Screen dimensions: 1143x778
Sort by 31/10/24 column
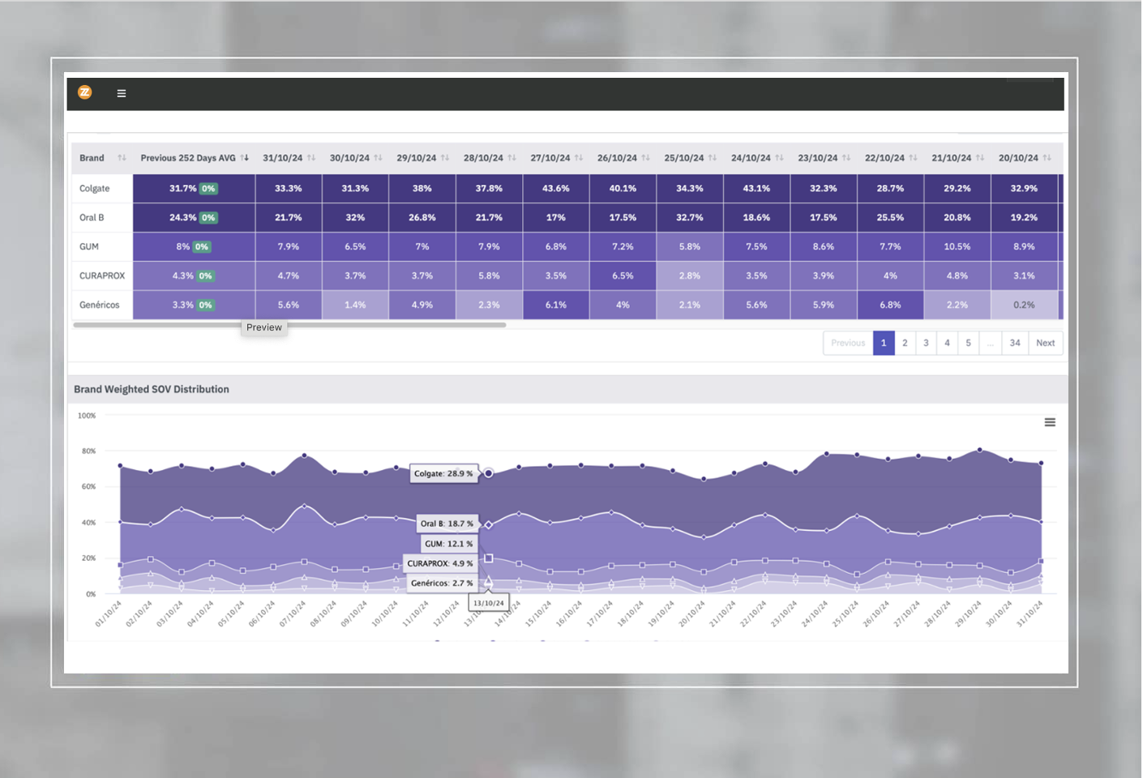pos(311,158)
